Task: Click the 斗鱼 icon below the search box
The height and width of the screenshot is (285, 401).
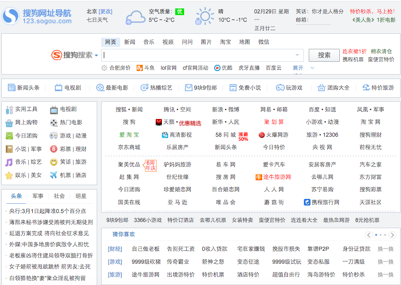Action: point(140,68)
